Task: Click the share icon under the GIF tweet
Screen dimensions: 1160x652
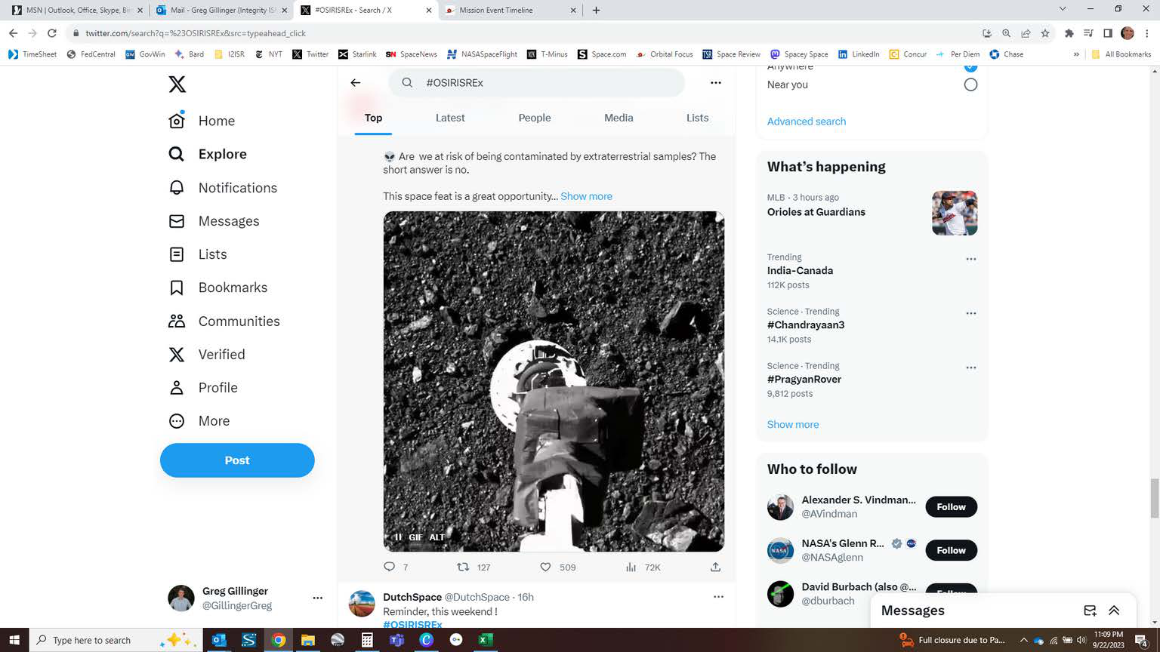Action: (x=715, y=567)
